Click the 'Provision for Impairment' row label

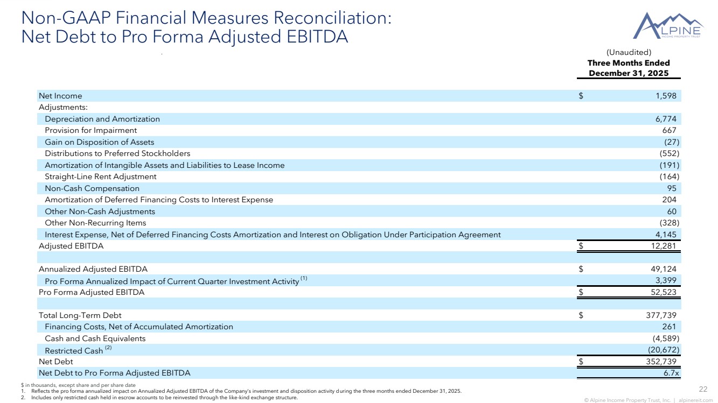pos(91,130)
